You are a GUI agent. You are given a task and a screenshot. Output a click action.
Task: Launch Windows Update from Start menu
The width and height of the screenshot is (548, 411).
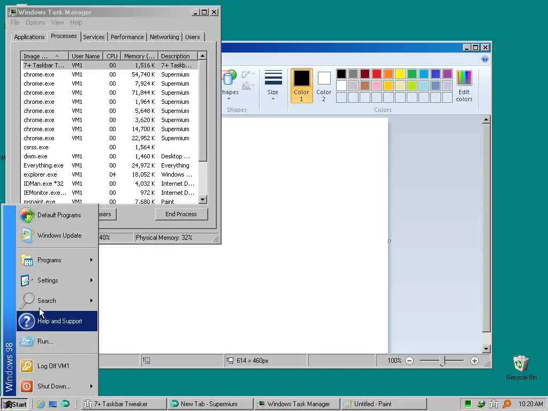click(x=57, y=235)
